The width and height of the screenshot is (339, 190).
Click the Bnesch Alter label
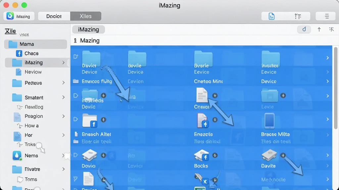[96, 135]
